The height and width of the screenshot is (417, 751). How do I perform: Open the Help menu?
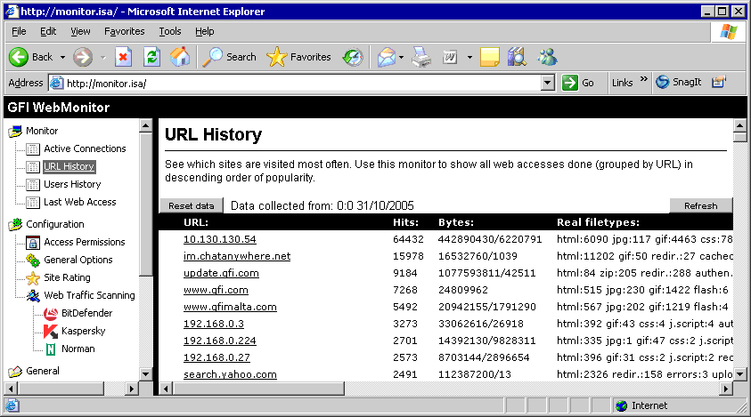[205, 31]
